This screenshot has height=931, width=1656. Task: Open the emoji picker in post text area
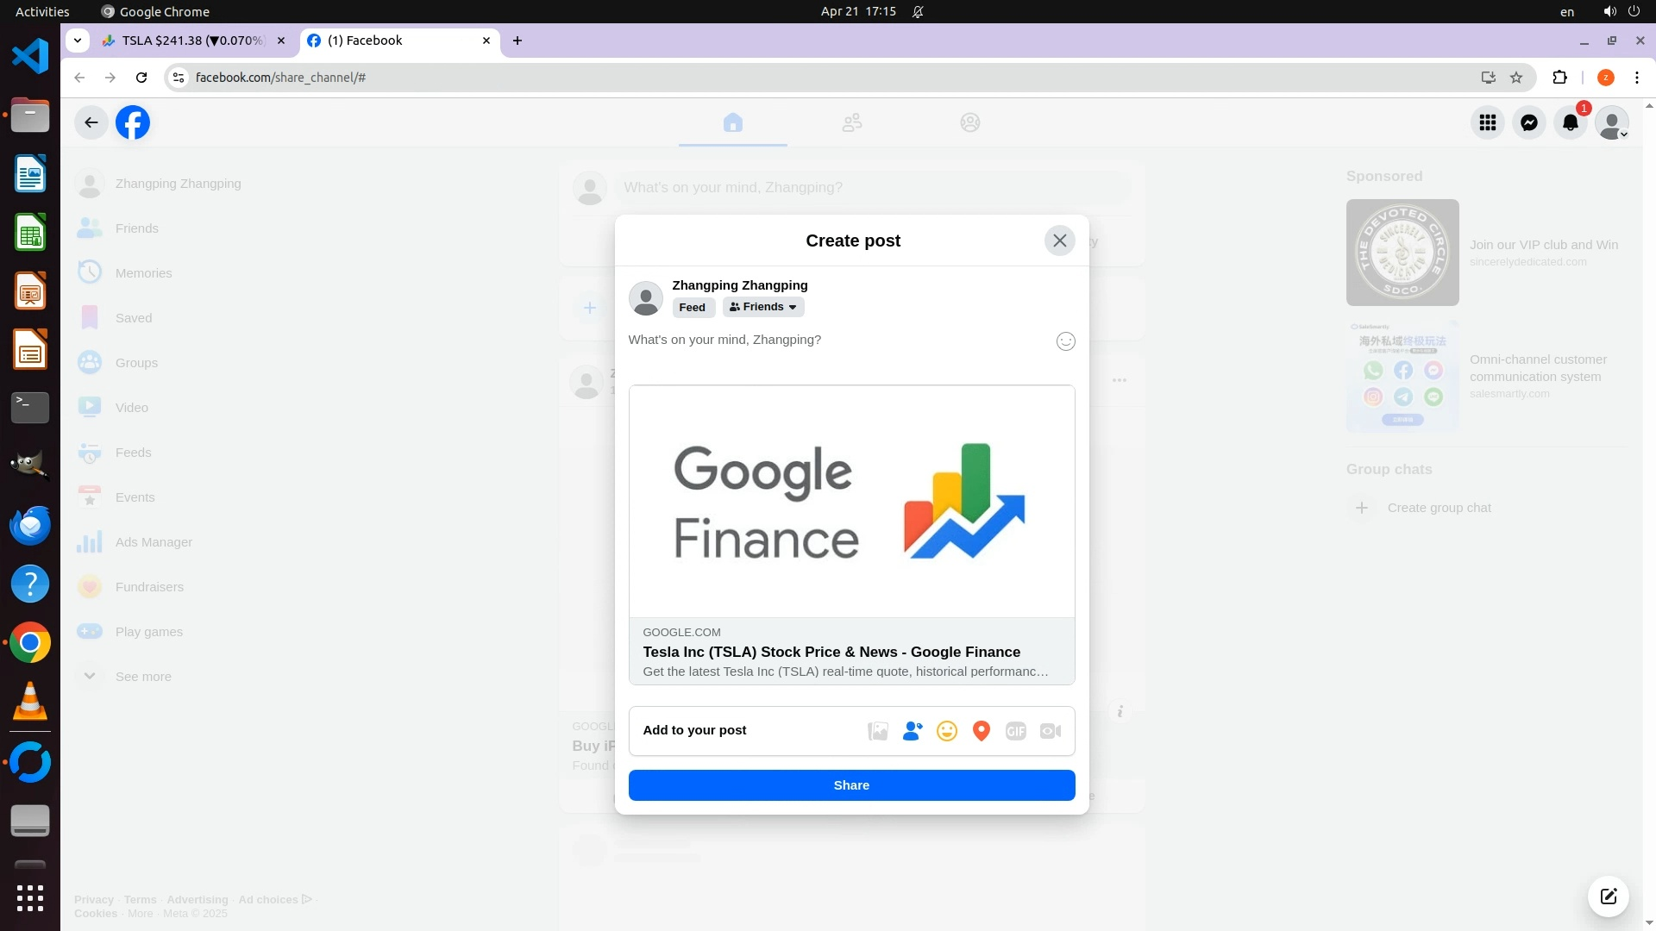click(x=1065, y=341)
